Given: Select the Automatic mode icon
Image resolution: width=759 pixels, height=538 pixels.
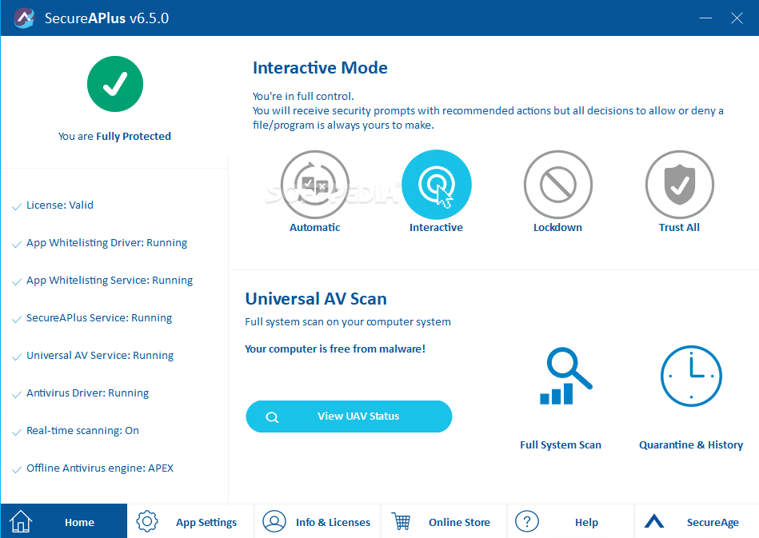Looking at the screenshot, I should [x=314, y=185].
